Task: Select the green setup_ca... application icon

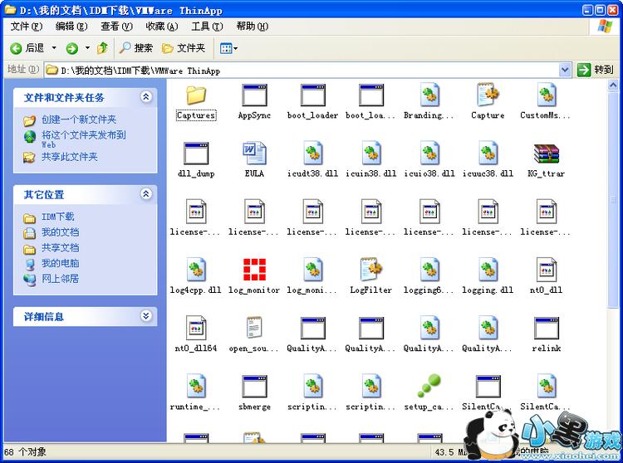Action: 429,386
